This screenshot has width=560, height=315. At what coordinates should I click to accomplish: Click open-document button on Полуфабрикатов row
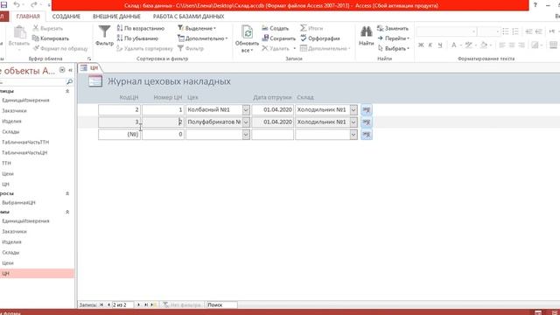click(367, 122)
